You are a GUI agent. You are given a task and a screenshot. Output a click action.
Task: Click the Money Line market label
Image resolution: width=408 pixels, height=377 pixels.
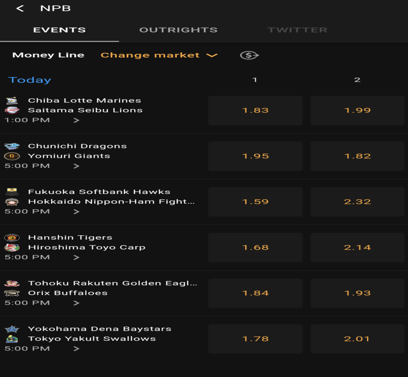tap(48, 55)
